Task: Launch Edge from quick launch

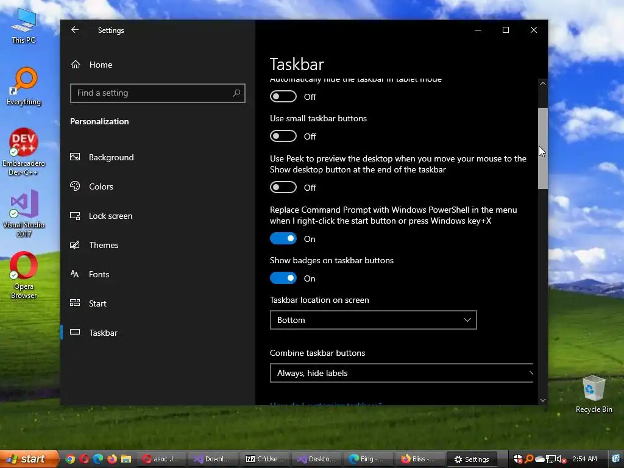Action: pyautogui.click(x=98, y=459)
